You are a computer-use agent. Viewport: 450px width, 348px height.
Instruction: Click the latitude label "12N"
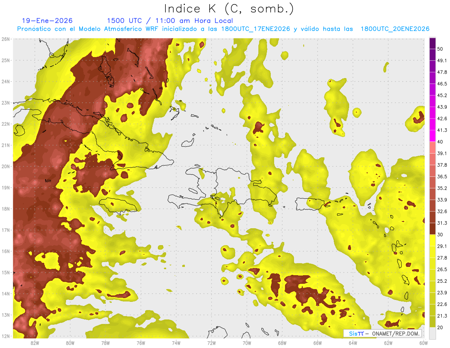point(6,336)
